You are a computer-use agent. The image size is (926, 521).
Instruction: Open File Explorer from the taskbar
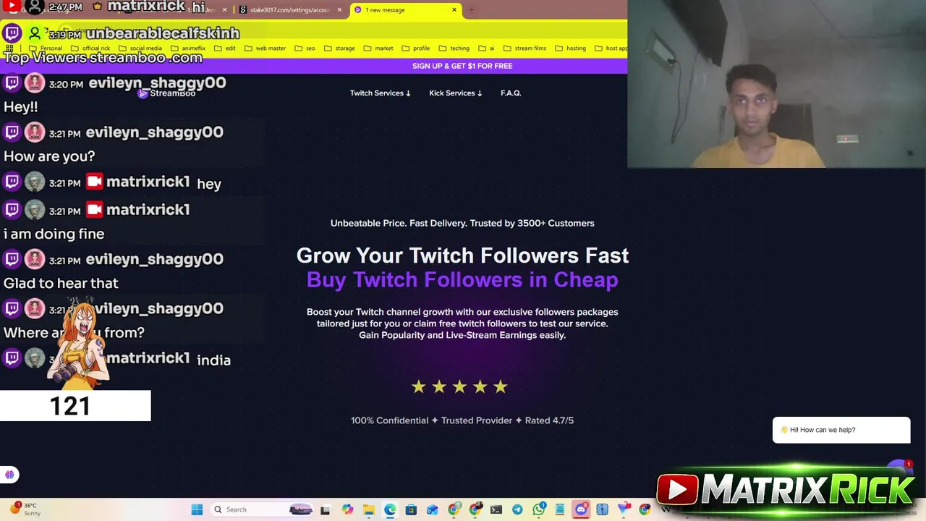[x=369, y=509]
